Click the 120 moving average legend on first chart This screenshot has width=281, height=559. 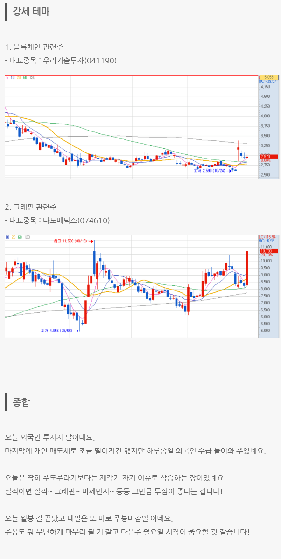tap(32, 78)
